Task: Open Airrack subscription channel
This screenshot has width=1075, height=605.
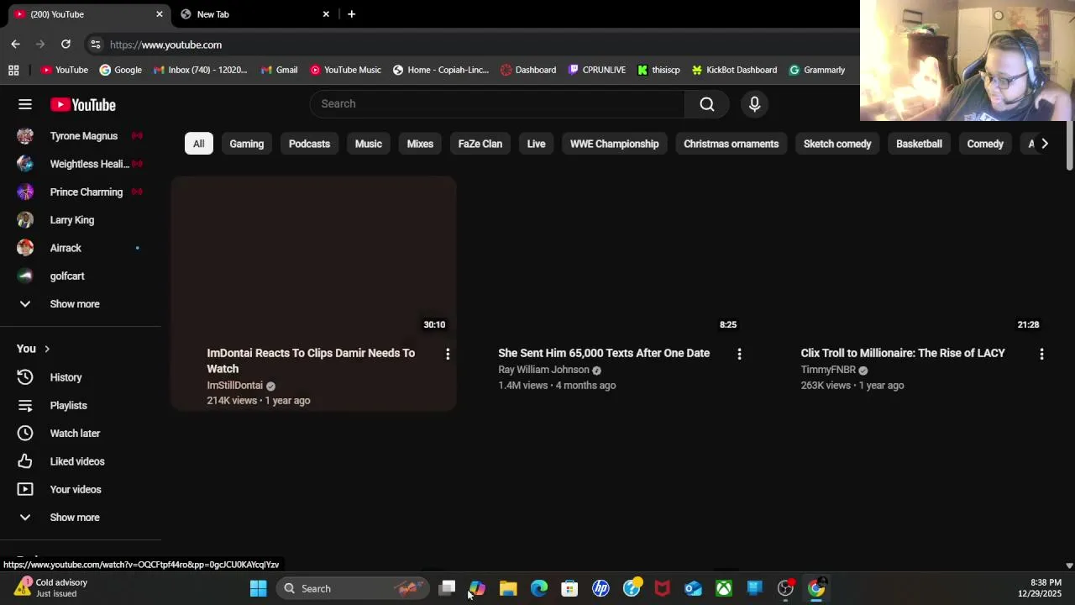Action: [81, 248]
